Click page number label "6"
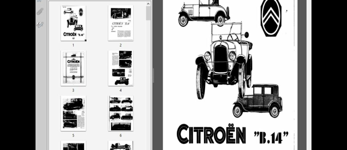This screenshot has height=150, width=347. (121, 136)
